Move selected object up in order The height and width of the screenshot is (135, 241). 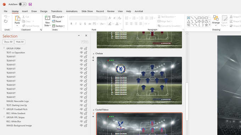click(83, 42)
